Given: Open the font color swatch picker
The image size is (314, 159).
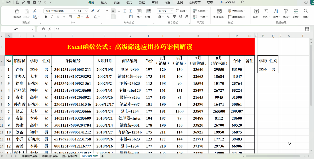Looking at the screenshot, I should pos(87,16).
